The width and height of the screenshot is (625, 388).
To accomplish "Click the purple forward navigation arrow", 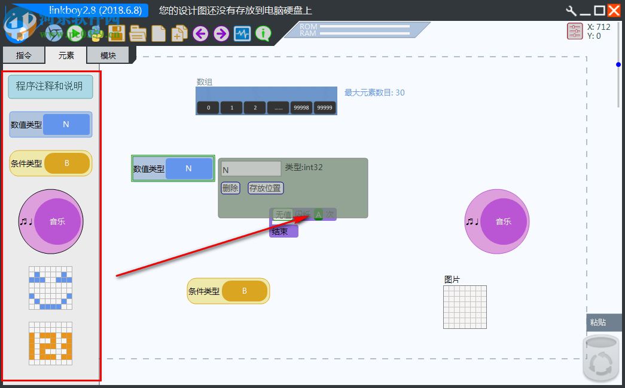I will coord(221,33).
